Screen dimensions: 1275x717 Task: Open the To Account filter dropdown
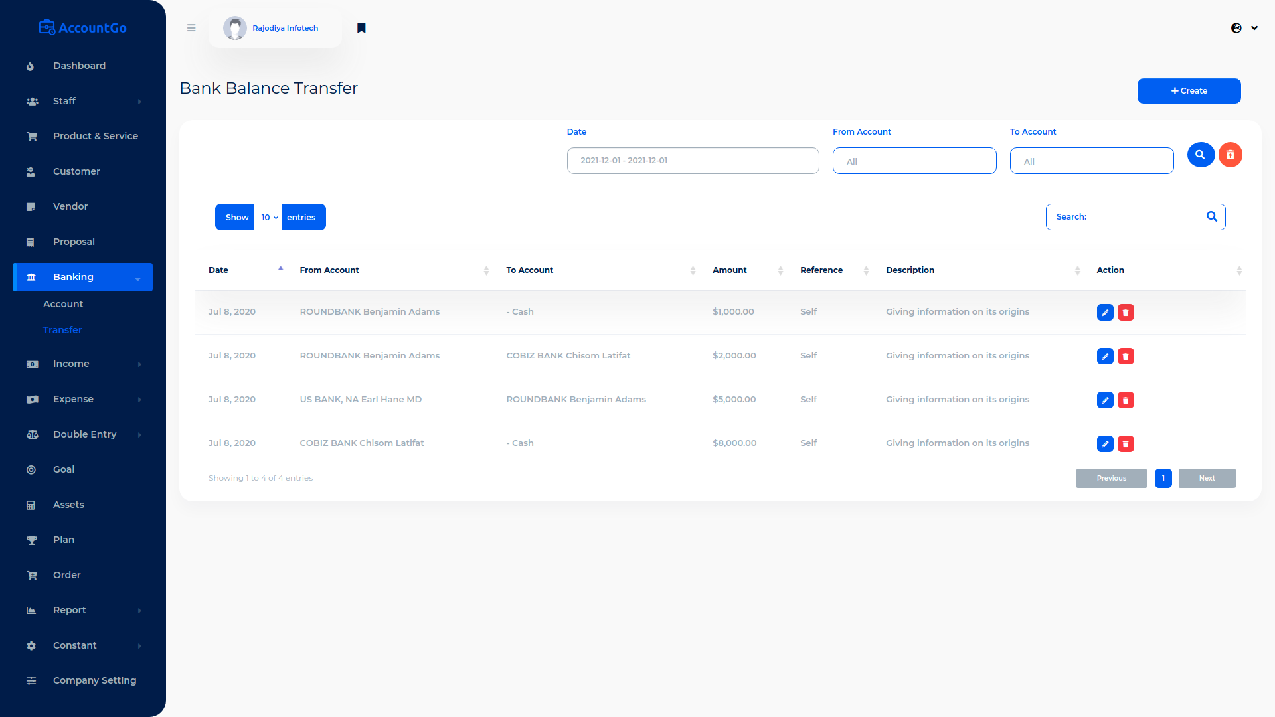coord(1092,161)
